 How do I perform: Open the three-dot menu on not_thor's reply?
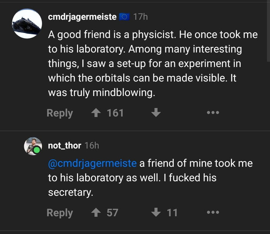213,212
